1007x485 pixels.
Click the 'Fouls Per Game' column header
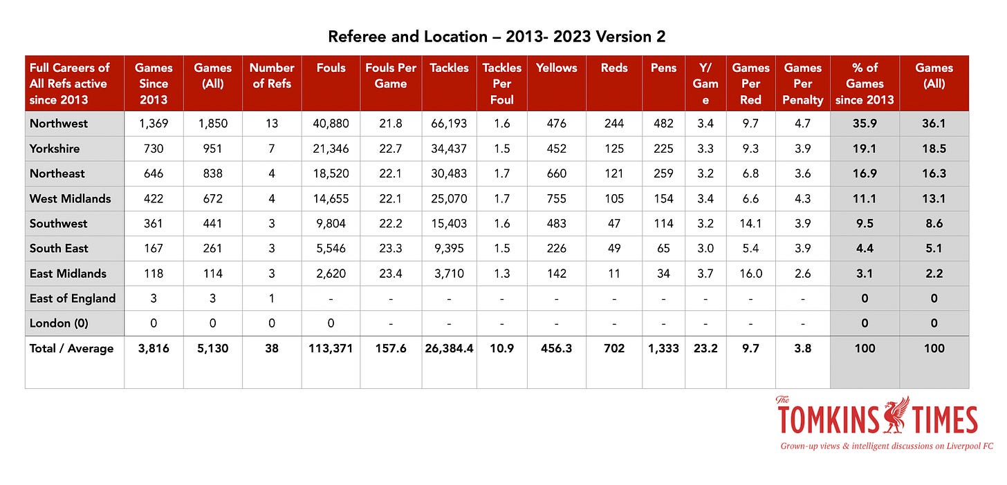point(391,84)
